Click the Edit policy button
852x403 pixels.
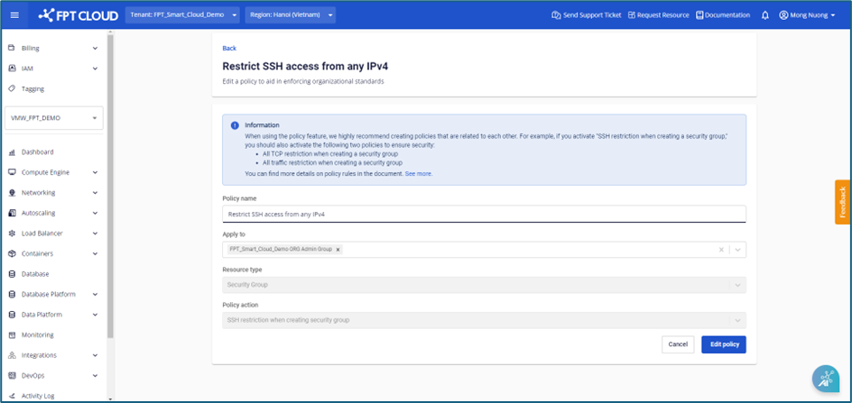[x=723, y=344]
